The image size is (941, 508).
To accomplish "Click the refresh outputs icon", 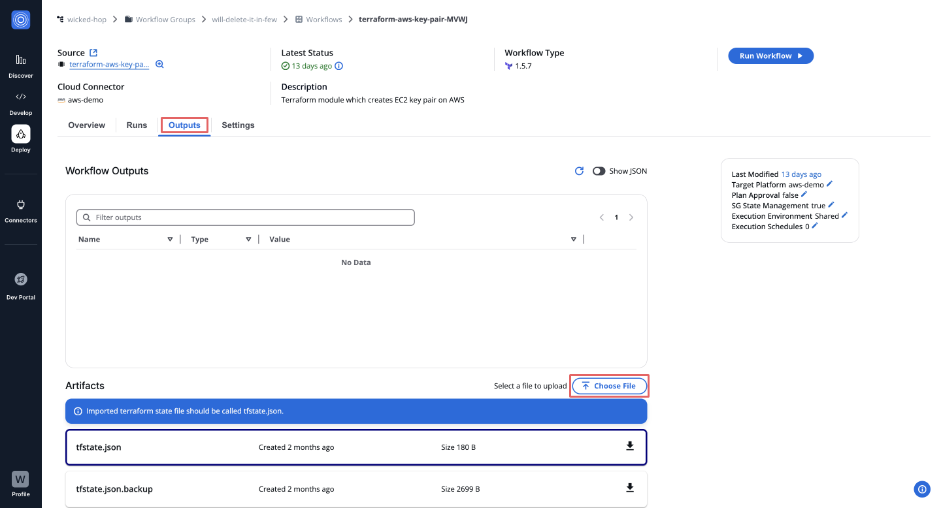I will pos(579,171).
